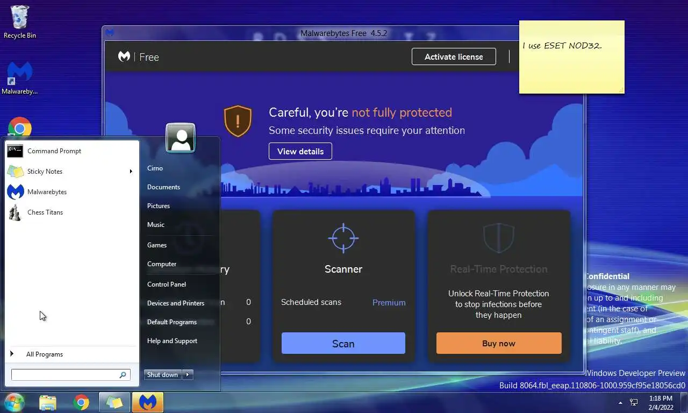
Task: Click View details button
Action: click(300, 151)
